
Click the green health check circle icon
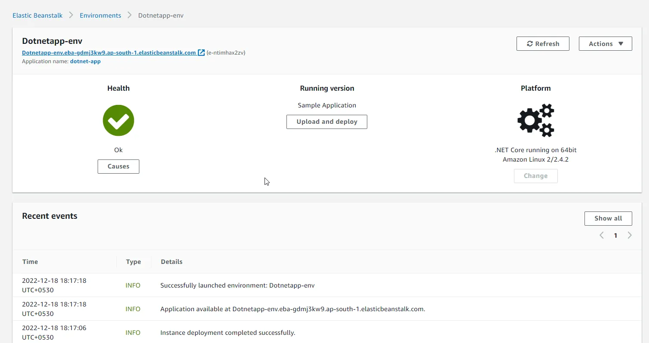pos(118,120)
